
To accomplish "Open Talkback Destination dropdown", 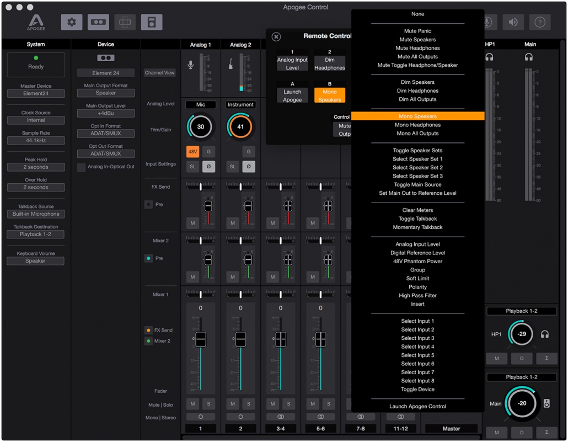I will (36, 234).
